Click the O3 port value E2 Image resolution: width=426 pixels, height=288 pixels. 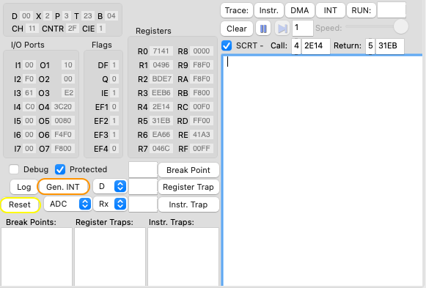tap(68, 93)
